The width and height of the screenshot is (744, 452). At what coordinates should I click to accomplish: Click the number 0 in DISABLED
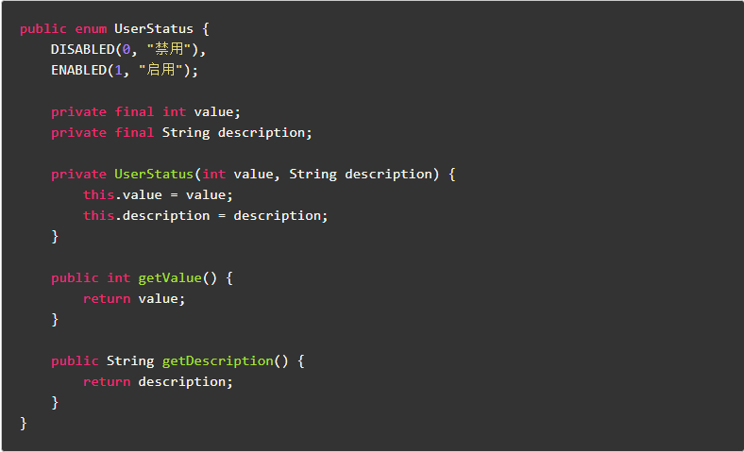tap(127, 49)
